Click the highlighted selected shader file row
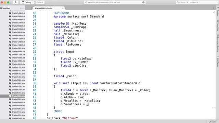219x123 pixels. click(12, 96)
